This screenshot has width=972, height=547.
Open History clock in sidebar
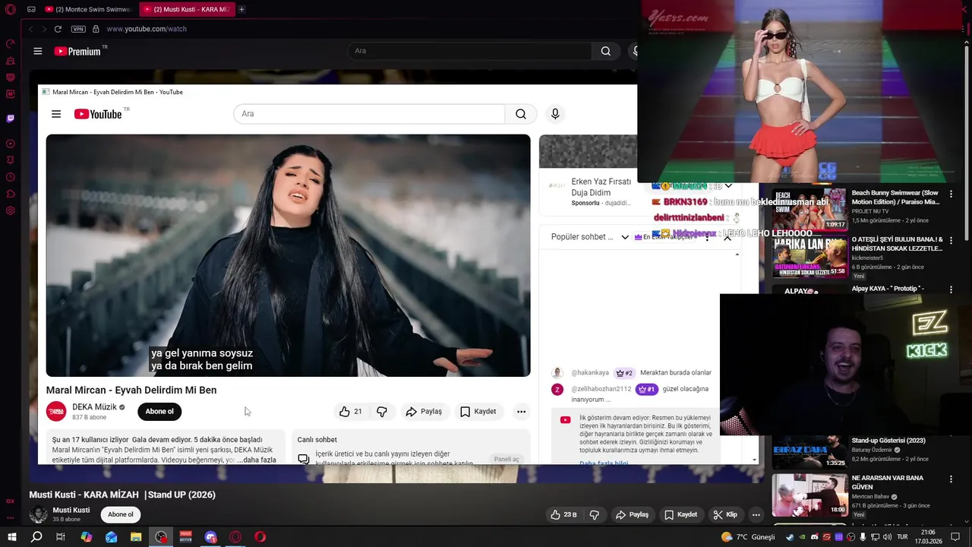click(x=11, y=177)
